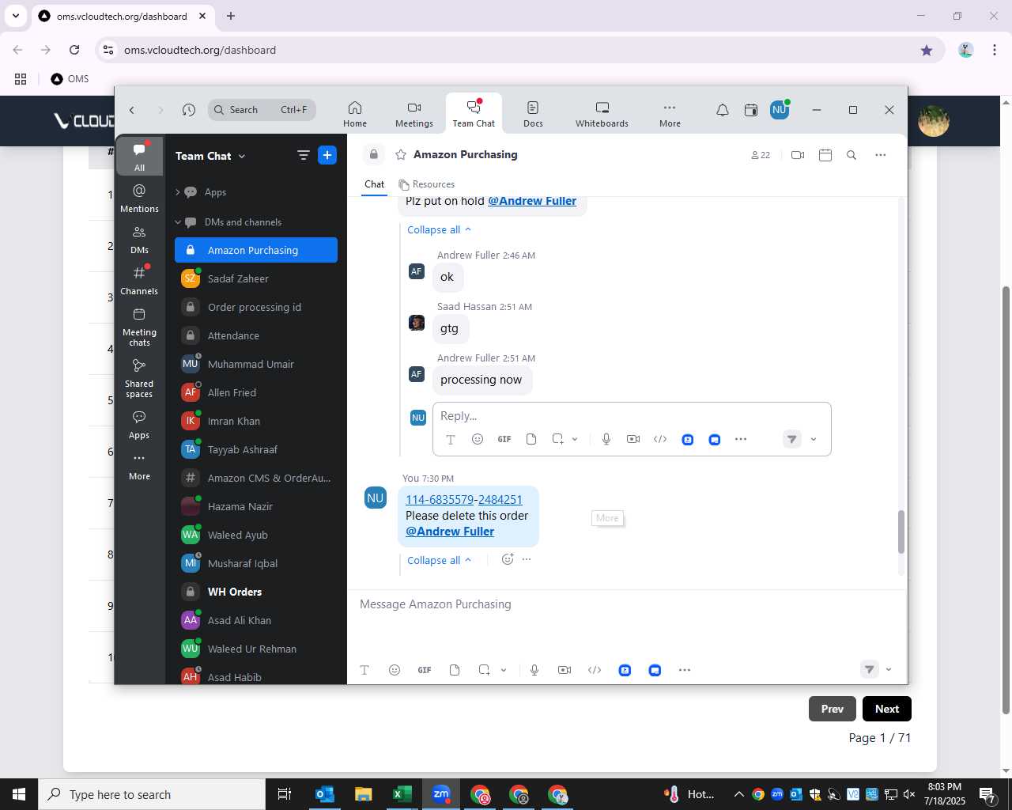1012x810 pixels.
Task: Click the Zoom Search box
Action: pos(262,110)
